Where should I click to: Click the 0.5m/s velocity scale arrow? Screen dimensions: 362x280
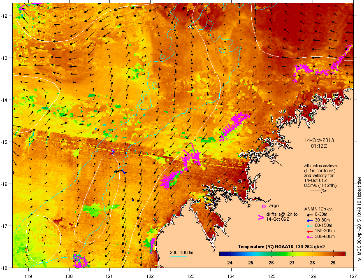318,191
